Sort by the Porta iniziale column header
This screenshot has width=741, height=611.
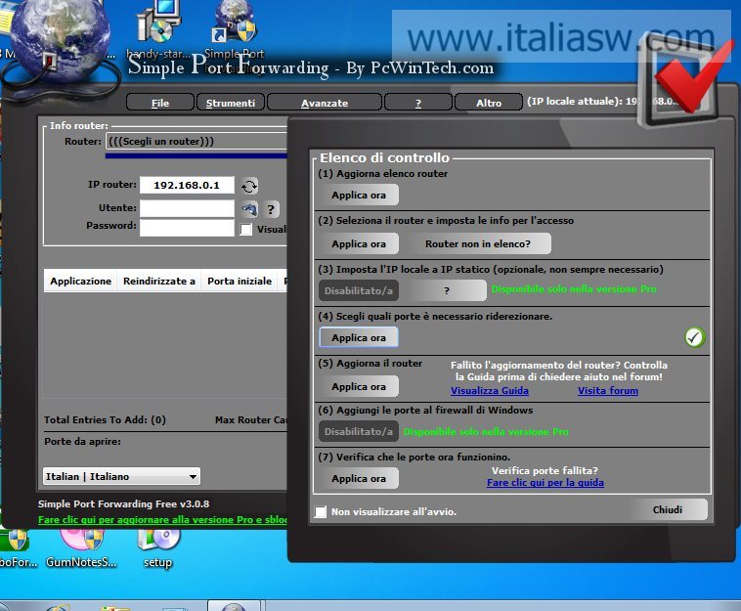pyautogui.click(x=240, y=281)
